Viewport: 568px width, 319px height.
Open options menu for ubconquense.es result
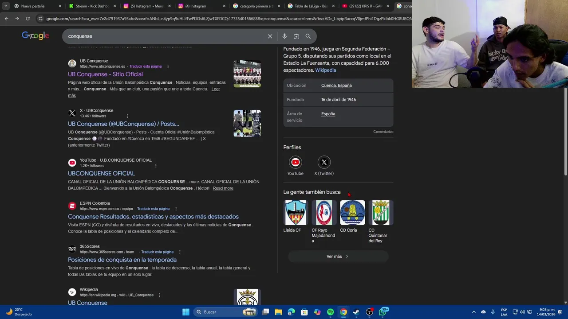(x=168, y=66)
